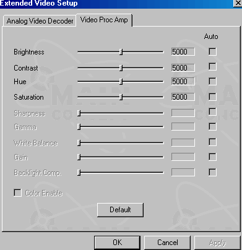
Task: Click the Contrast label
Action: 26,68
